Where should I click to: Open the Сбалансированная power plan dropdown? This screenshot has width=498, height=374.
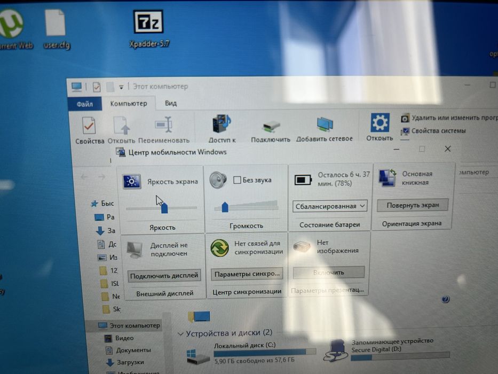[330, 206]
